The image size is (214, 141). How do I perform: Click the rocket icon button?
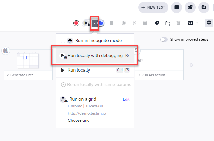(190, 7)
